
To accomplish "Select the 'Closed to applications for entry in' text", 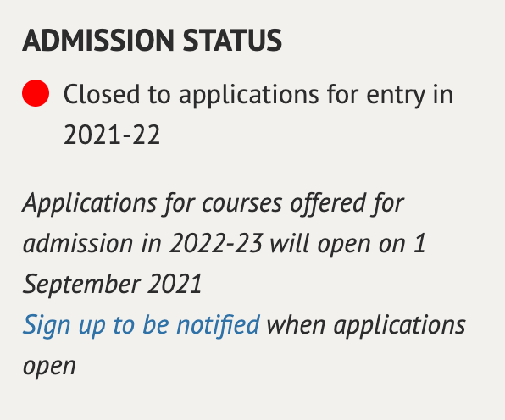I will click(258, 96).
